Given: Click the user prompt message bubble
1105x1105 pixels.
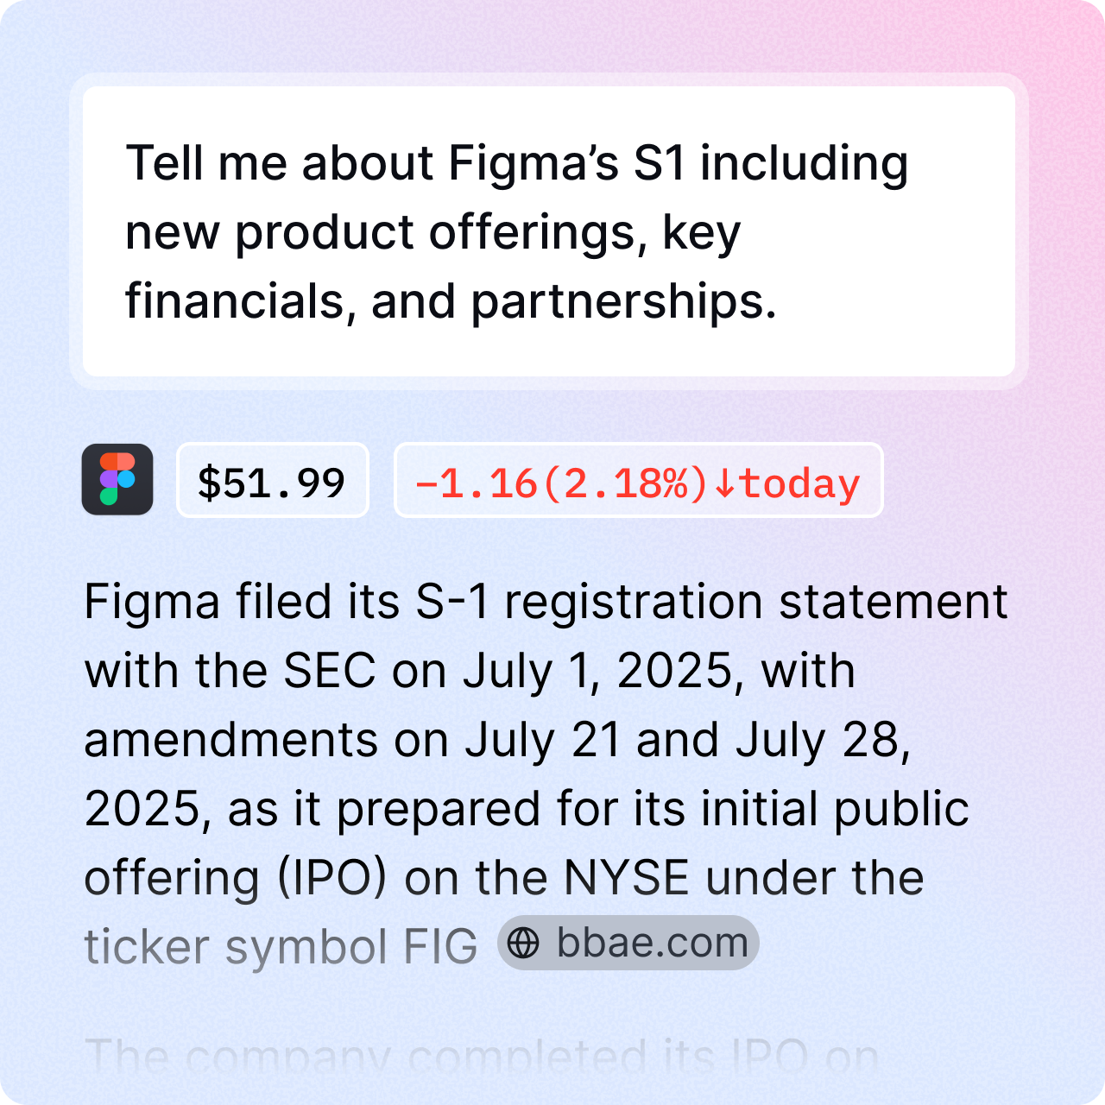Looking at the screenshot, I should click(x=549, y=231).
